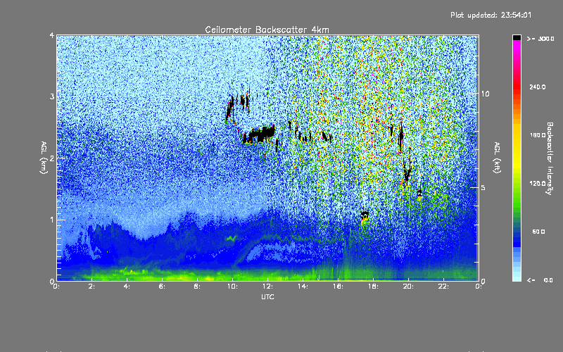Click the 'AGL (kft)' axis label
This screenshot has height=352, width=563.
click(497, 158)
